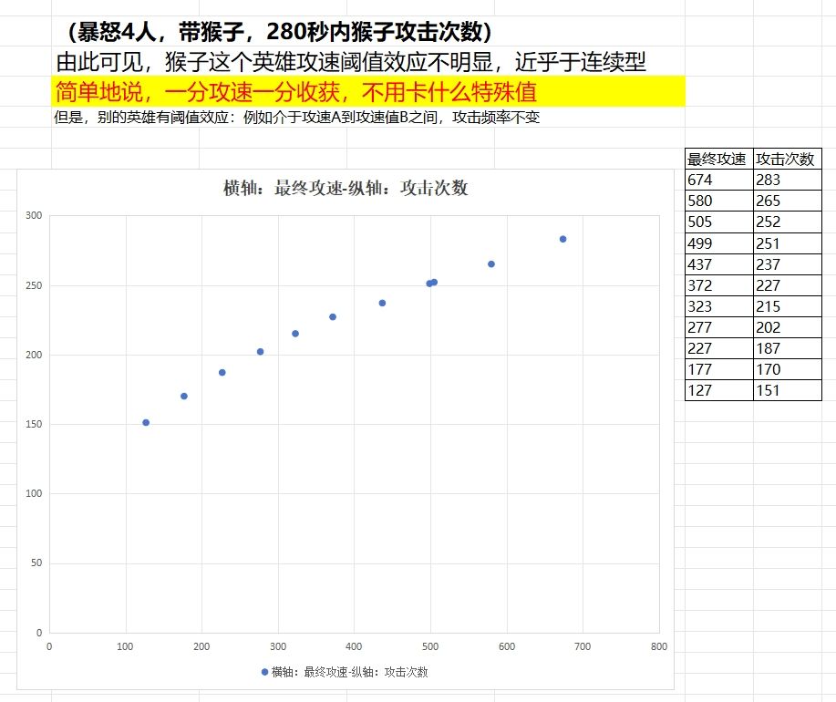This screenshot has height=702, width=836.
Task: Click the data point at 177 speed
Action: click(x=184, y=396)
